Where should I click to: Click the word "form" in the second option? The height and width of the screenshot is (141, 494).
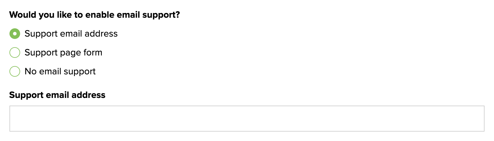click(93, 53)
